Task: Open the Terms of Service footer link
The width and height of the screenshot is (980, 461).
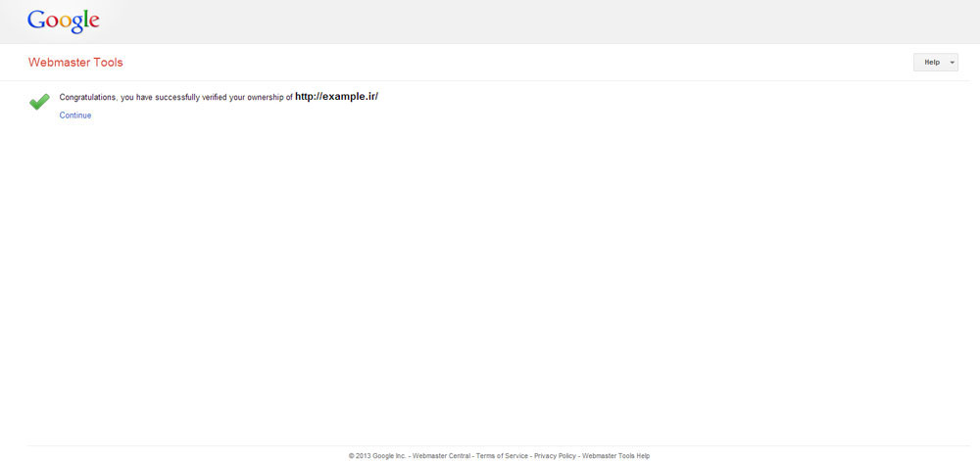Action: (502, 456)
